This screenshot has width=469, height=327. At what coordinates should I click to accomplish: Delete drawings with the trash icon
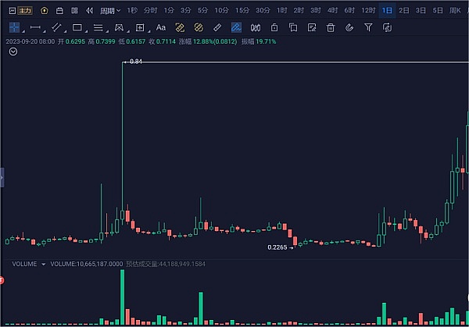pos(331,28)
